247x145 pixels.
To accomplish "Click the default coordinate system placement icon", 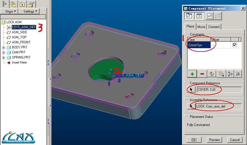I will (230, 74).
